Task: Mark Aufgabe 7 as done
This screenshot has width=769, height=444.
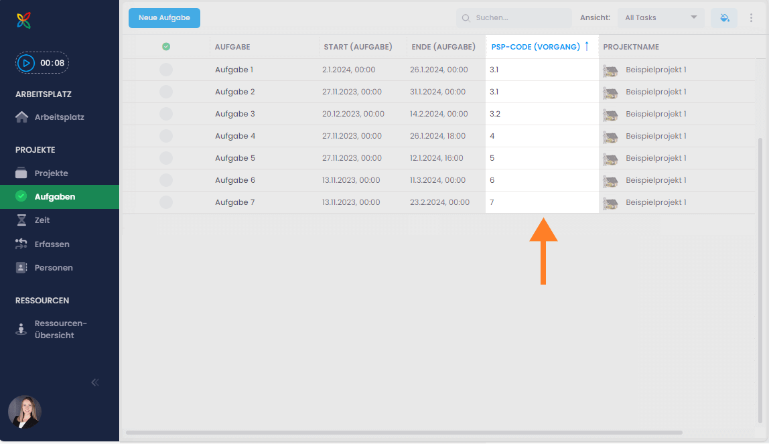Action: [166, 202]
